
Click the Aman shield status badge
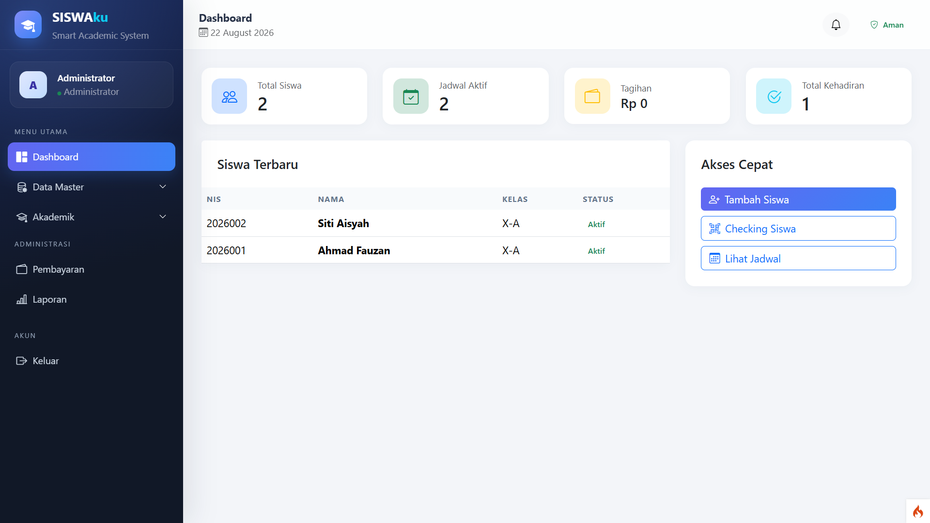887,25
